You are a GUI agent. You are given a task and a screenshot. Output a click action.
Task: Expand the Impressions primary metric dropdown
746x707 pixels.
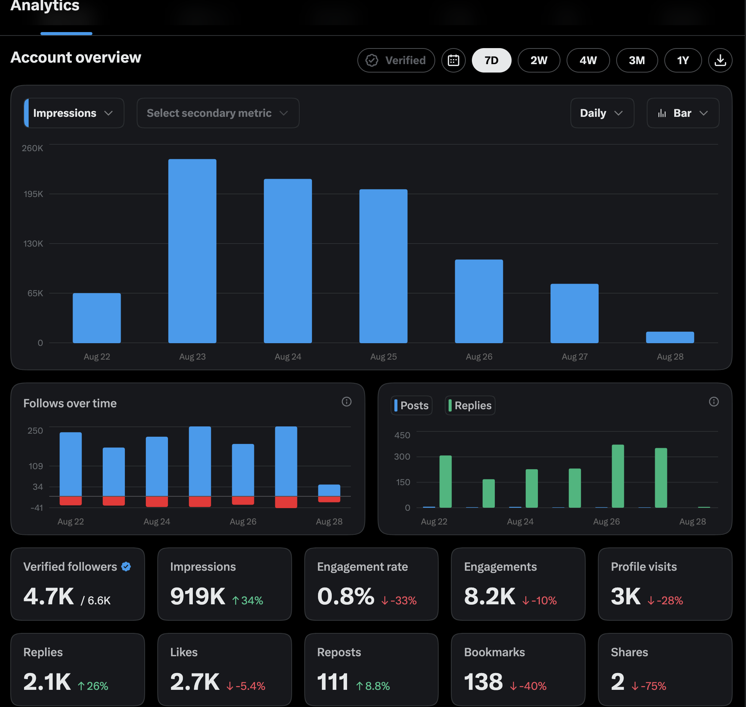[x=74, y=113]
